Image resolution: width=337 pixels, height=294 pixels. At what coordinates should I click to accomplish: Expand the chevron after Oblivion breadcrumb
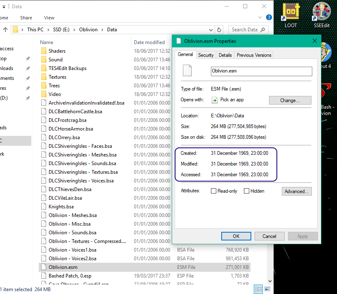point(102,30)
